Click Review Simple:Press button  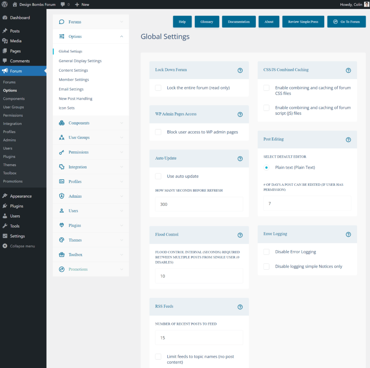tap(303, 22)
